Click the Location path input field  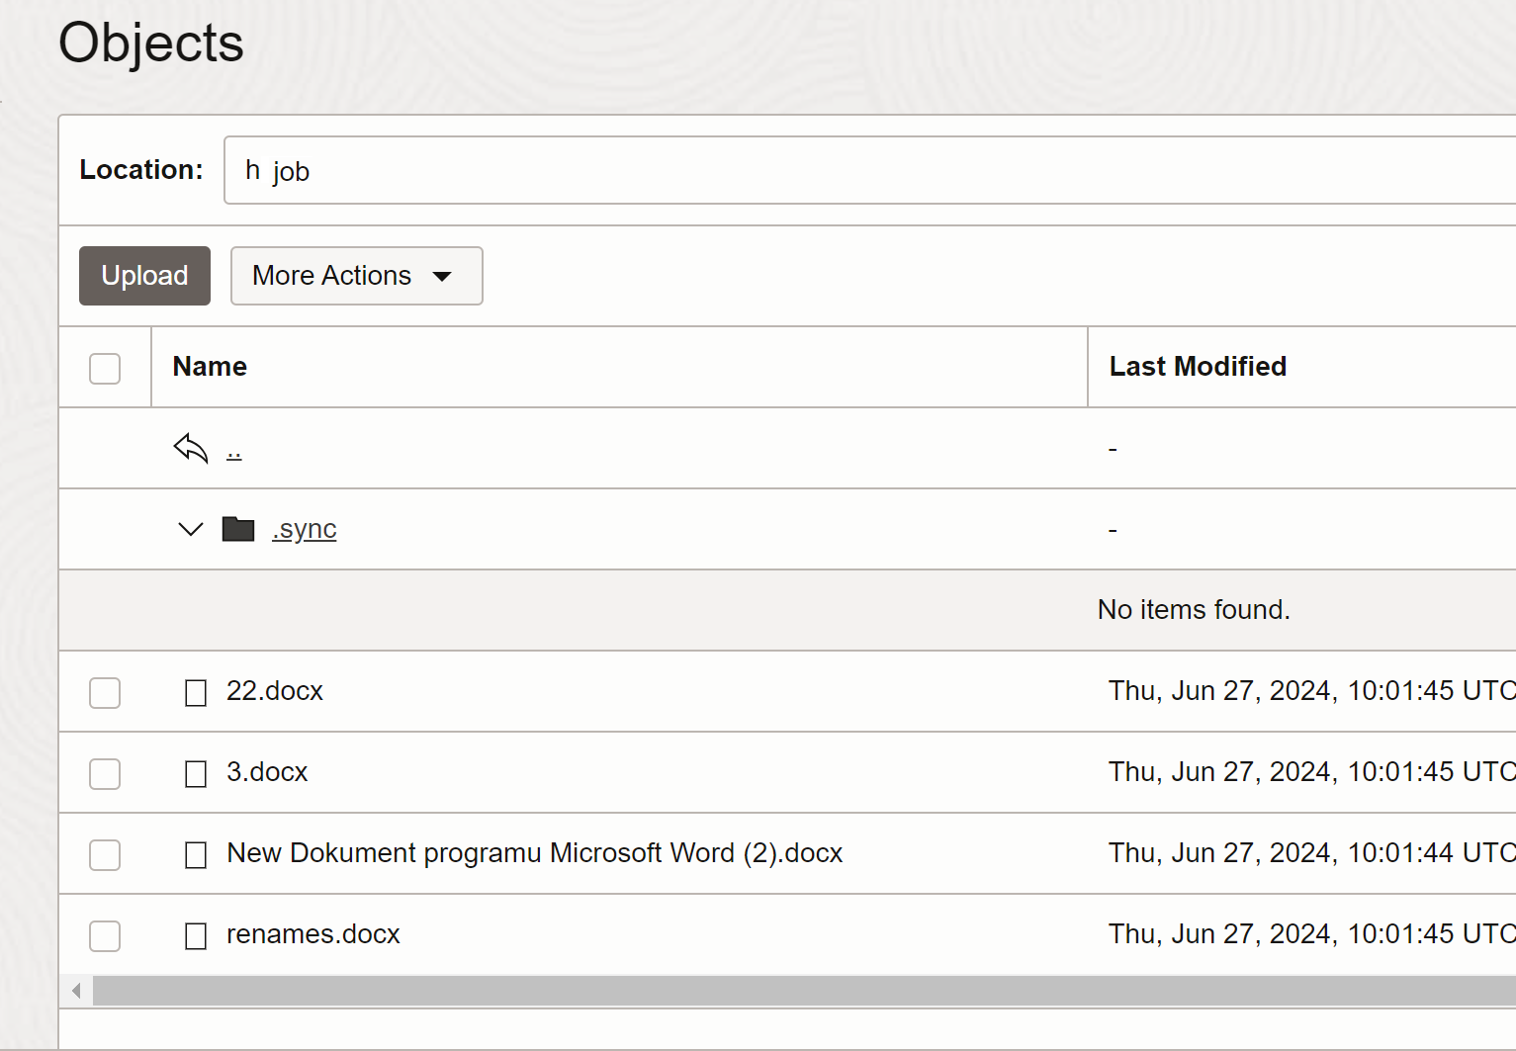870,171
